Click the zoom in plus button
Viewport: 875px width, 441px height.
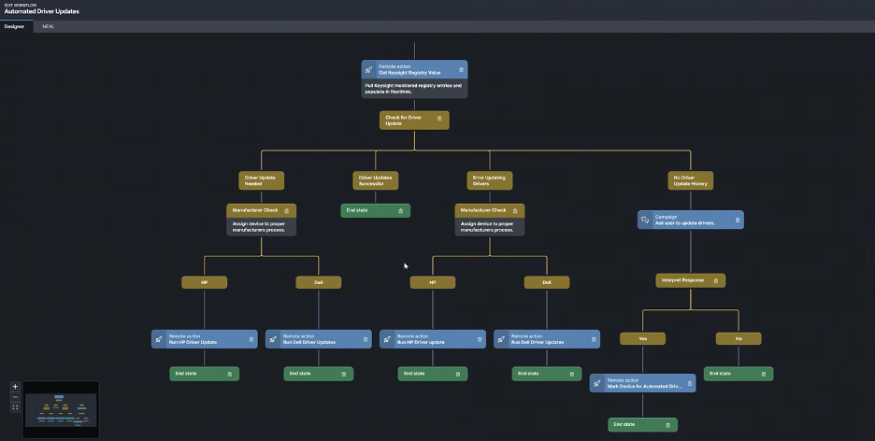tap(15, 387)
